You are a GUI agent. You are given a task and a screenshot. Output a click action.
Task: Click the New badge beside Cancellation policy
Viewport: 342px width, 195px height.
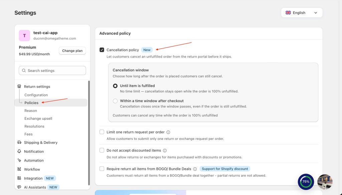[x=147, y=50]
